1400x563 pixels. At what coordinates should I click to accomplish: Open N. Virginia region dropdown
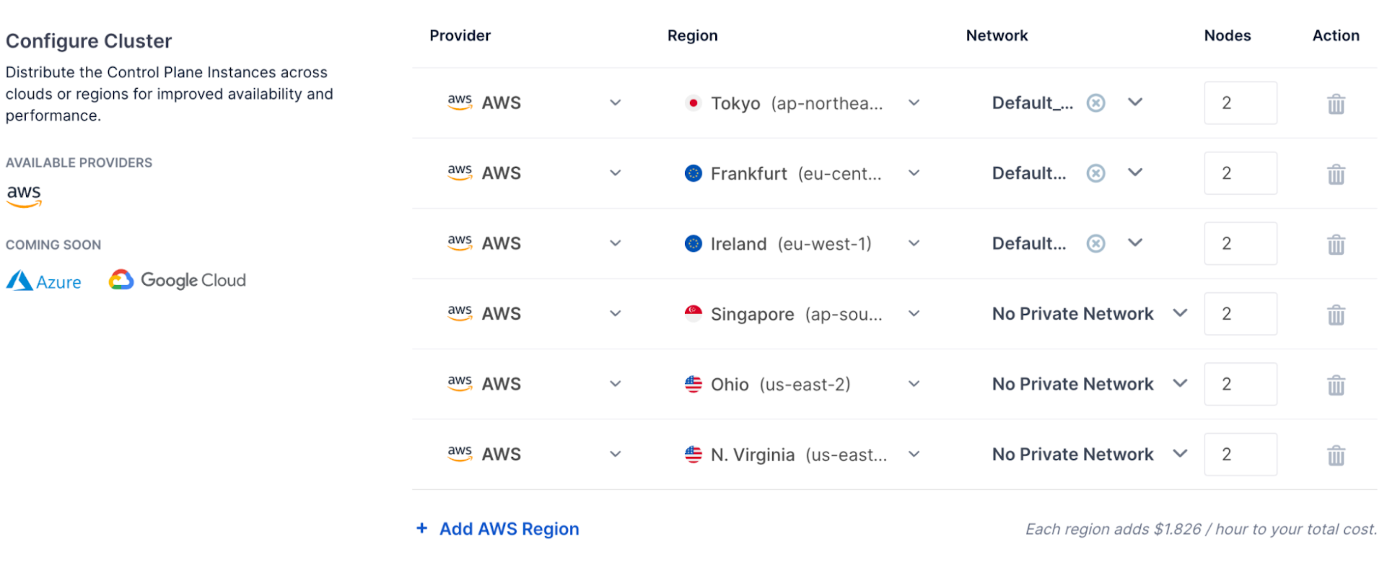coord(913,454)
